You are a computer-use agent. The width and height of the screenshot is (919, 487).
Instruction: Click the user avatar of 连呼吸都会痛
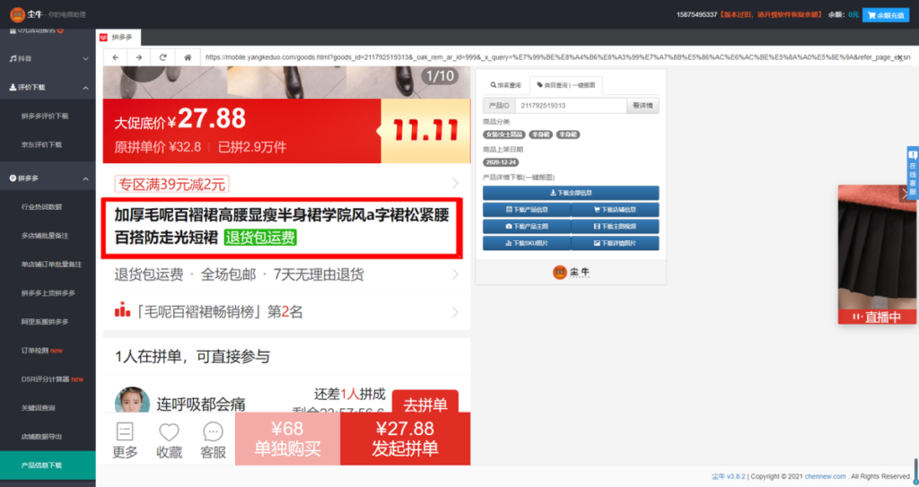tap(132, 400)
